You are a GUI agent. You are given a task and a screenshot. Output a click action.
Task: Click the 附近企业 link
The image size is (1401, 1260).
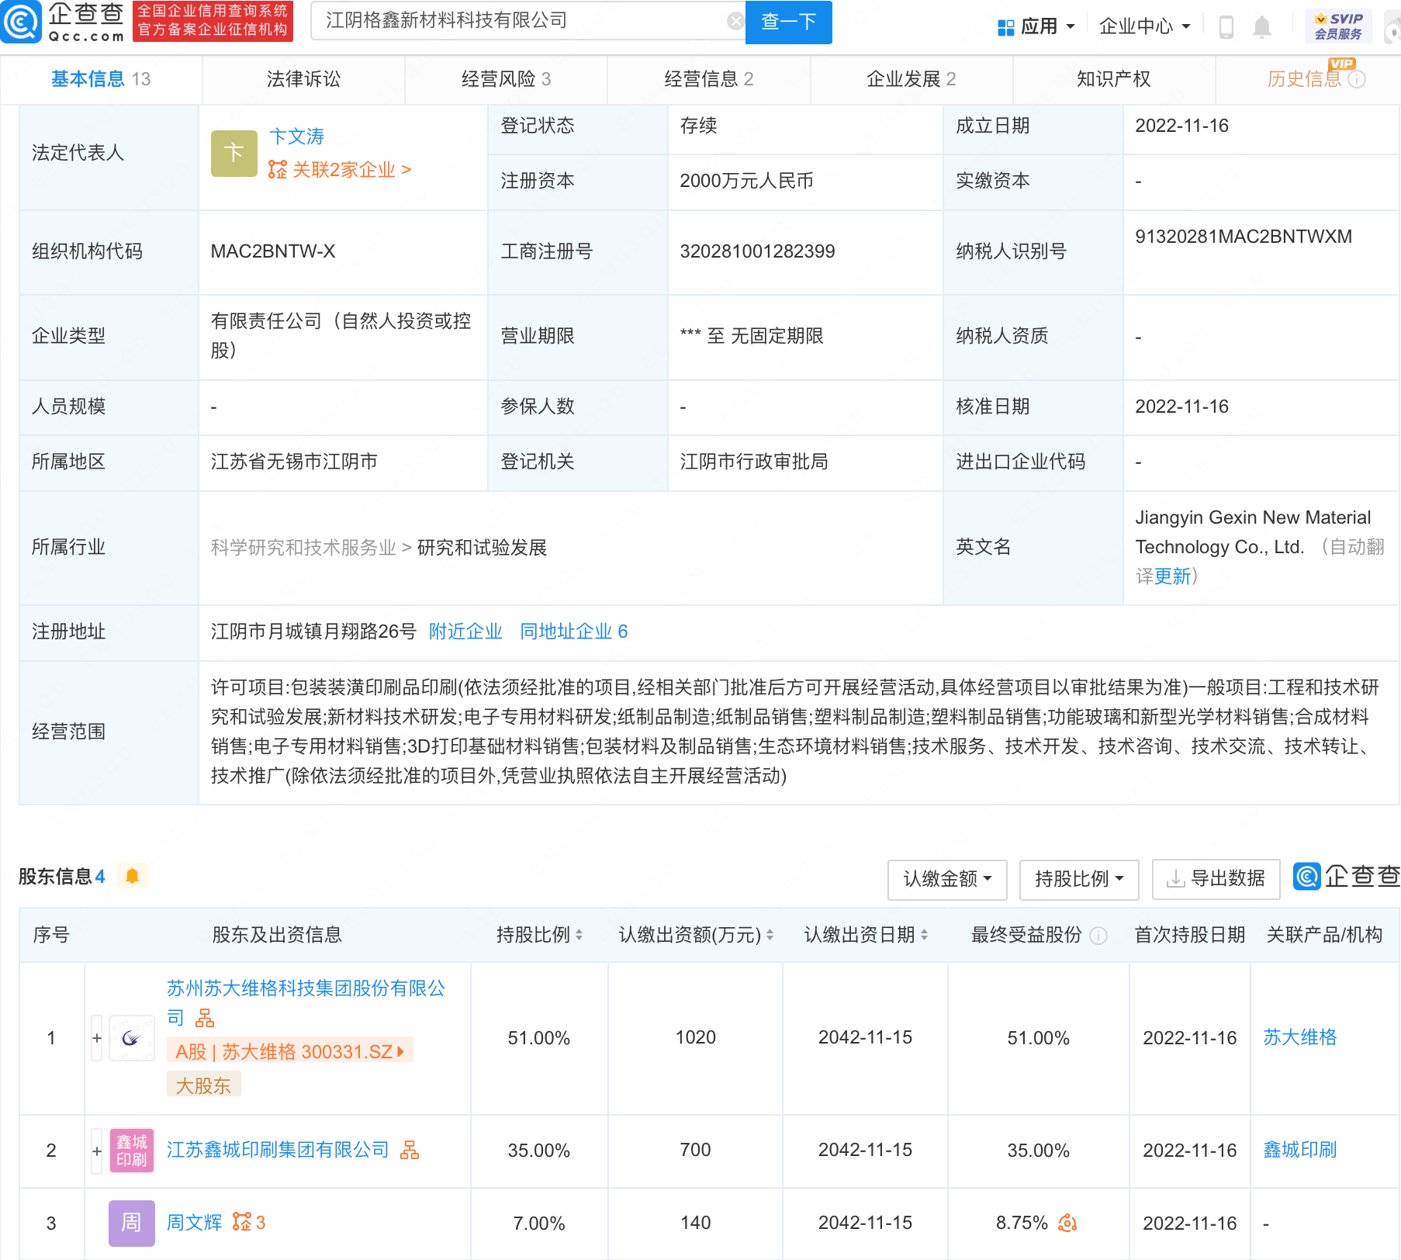click(465, 632)
